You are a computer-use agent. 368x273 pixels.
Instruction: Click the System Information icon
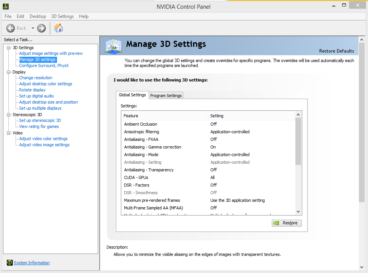[x=10, y=263]
